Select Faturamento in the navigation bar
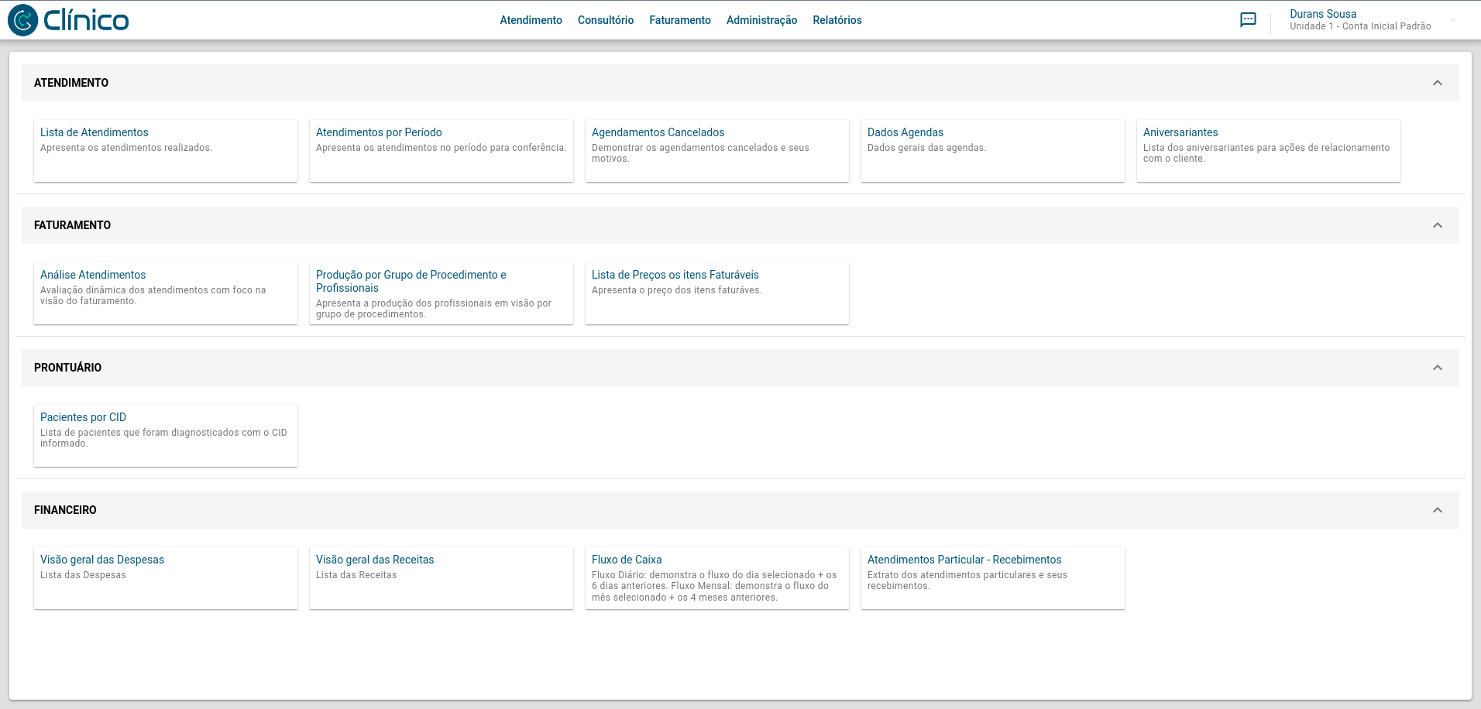 679,20
